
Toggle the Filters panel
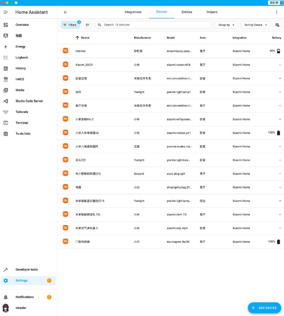point(70,25)
